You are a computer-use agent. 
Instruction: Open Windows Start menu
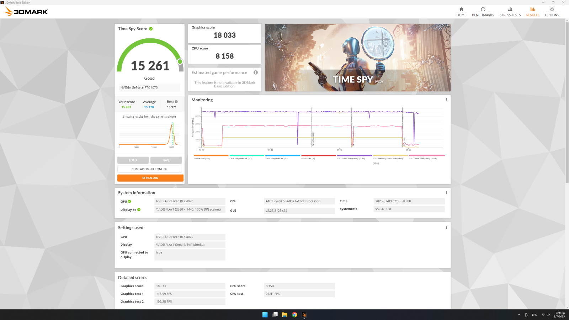click(265, 315)
